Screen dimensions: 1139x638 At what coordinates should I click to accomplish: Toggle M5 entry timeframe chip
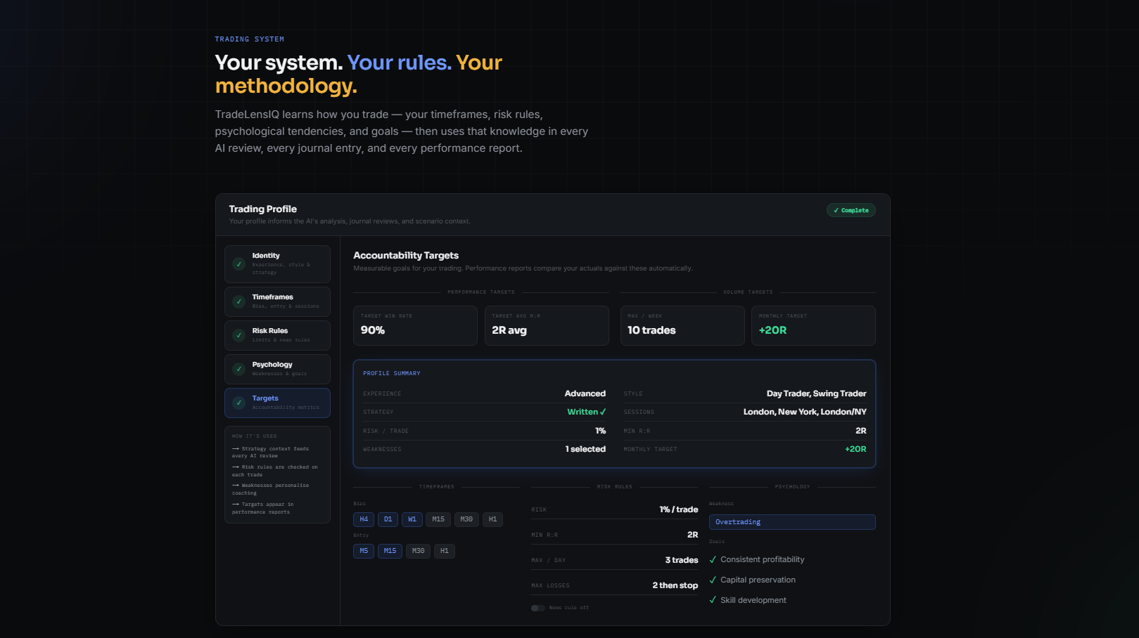(364, 551)
